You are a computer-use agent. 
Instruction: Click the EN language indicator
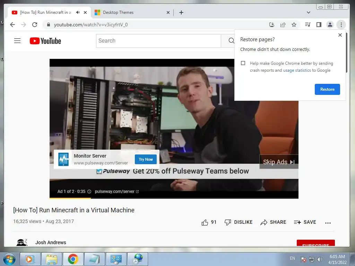point(292,258)
